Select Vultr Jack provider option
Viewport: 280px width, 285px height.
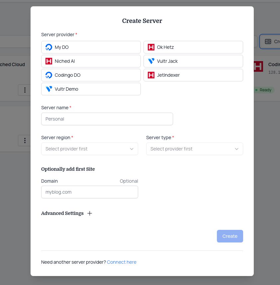tap(193, 61)
